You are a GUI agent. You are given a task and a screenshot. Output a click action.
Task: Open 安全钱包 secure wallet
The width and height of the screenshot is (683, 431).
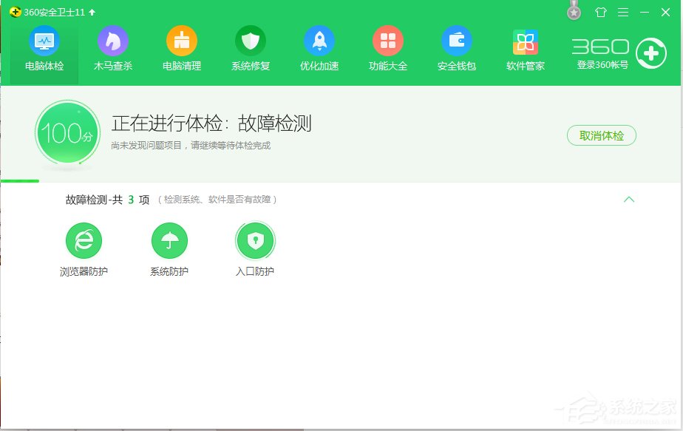[x=456, y=48]
